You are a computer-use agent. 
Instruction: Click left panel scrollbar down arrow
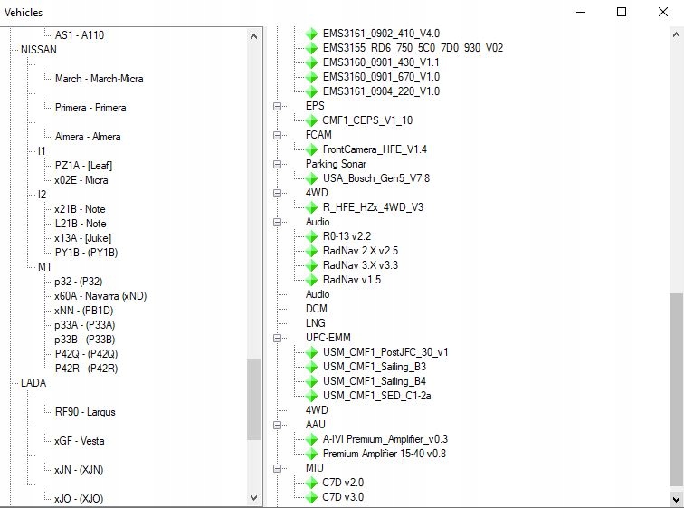(254, 497)
